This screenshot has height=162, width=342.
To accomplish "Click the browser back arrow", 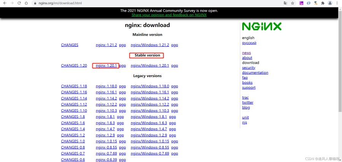I will [x=5, y=3].
